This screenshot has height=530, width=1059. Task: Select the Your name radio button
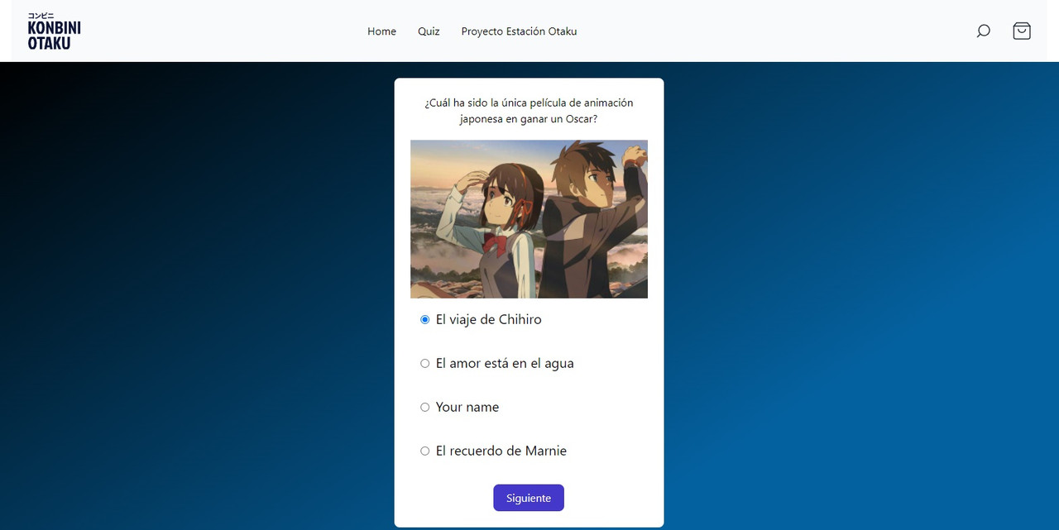coord(425,407)
